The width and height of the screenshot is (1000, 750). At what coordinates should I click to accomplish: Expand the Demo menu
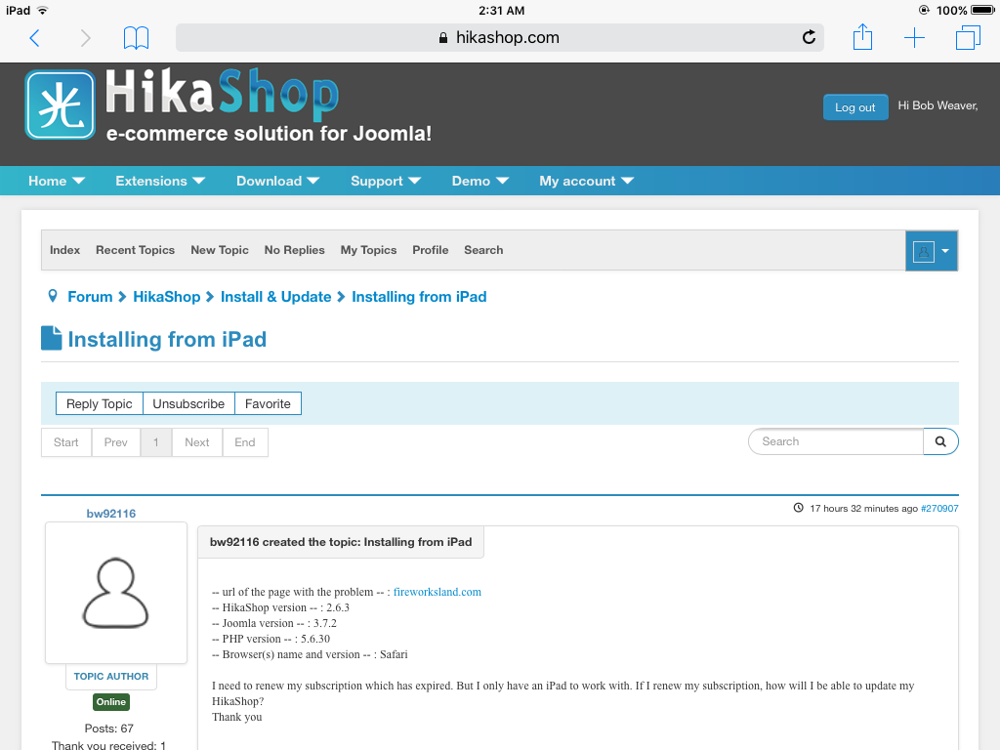point(480,181)
